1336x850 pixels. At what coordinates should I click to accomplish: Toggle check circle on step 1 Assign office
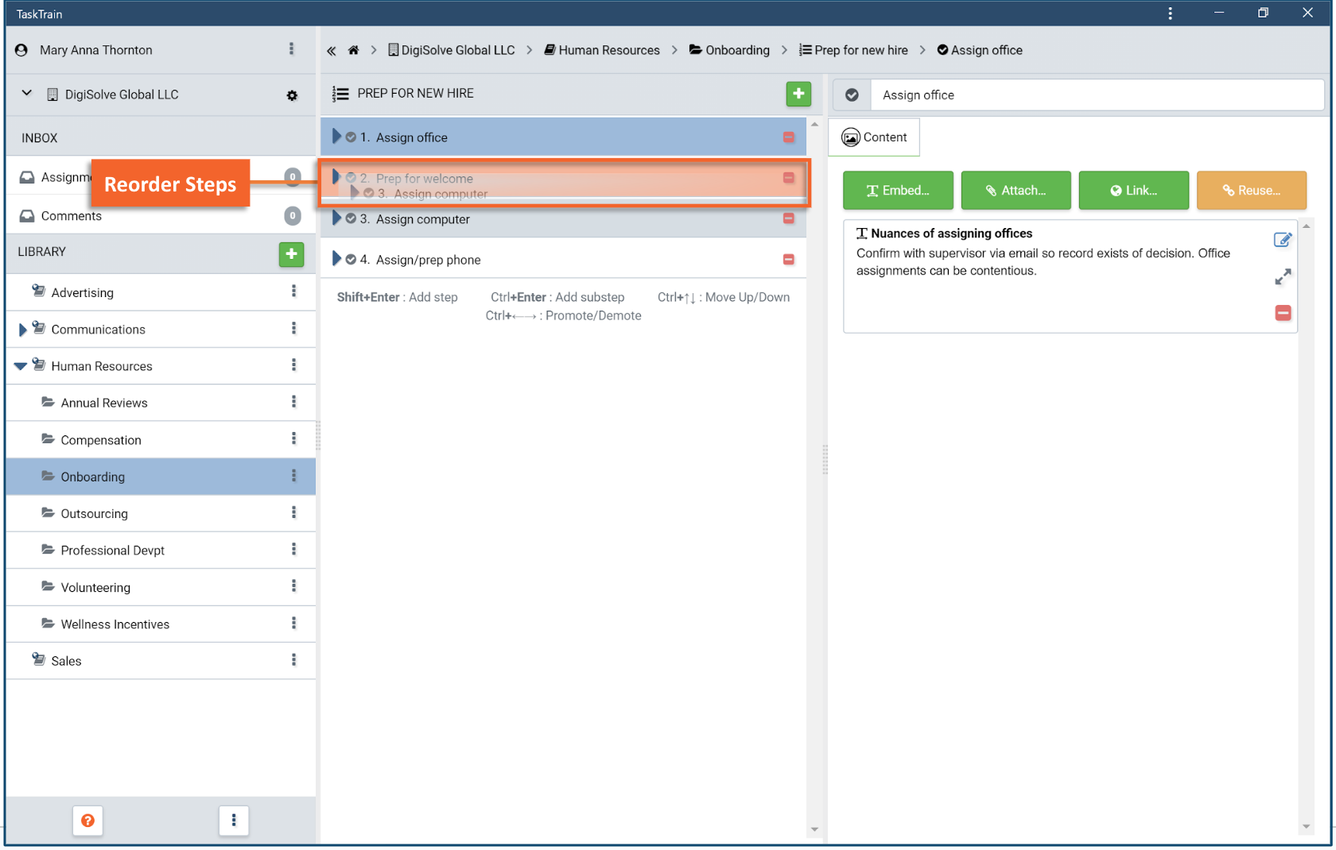(x=351, y=137)
